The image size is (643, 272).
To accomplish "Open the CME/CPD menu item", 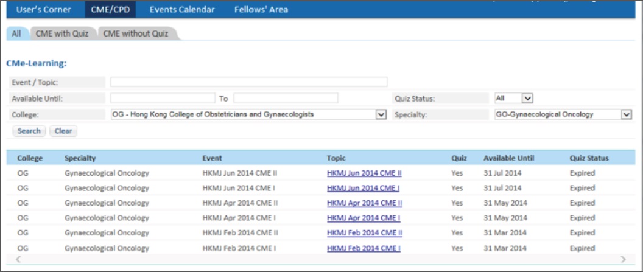I will click(x=110, y=9).
